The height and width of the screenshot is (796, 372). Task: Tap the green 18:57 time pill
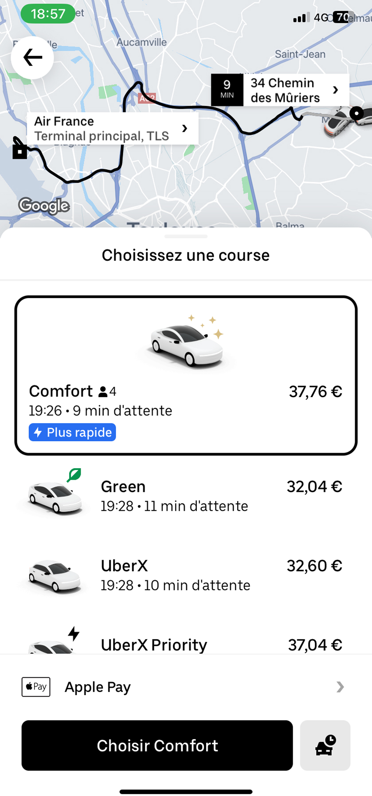click(48, 14)
